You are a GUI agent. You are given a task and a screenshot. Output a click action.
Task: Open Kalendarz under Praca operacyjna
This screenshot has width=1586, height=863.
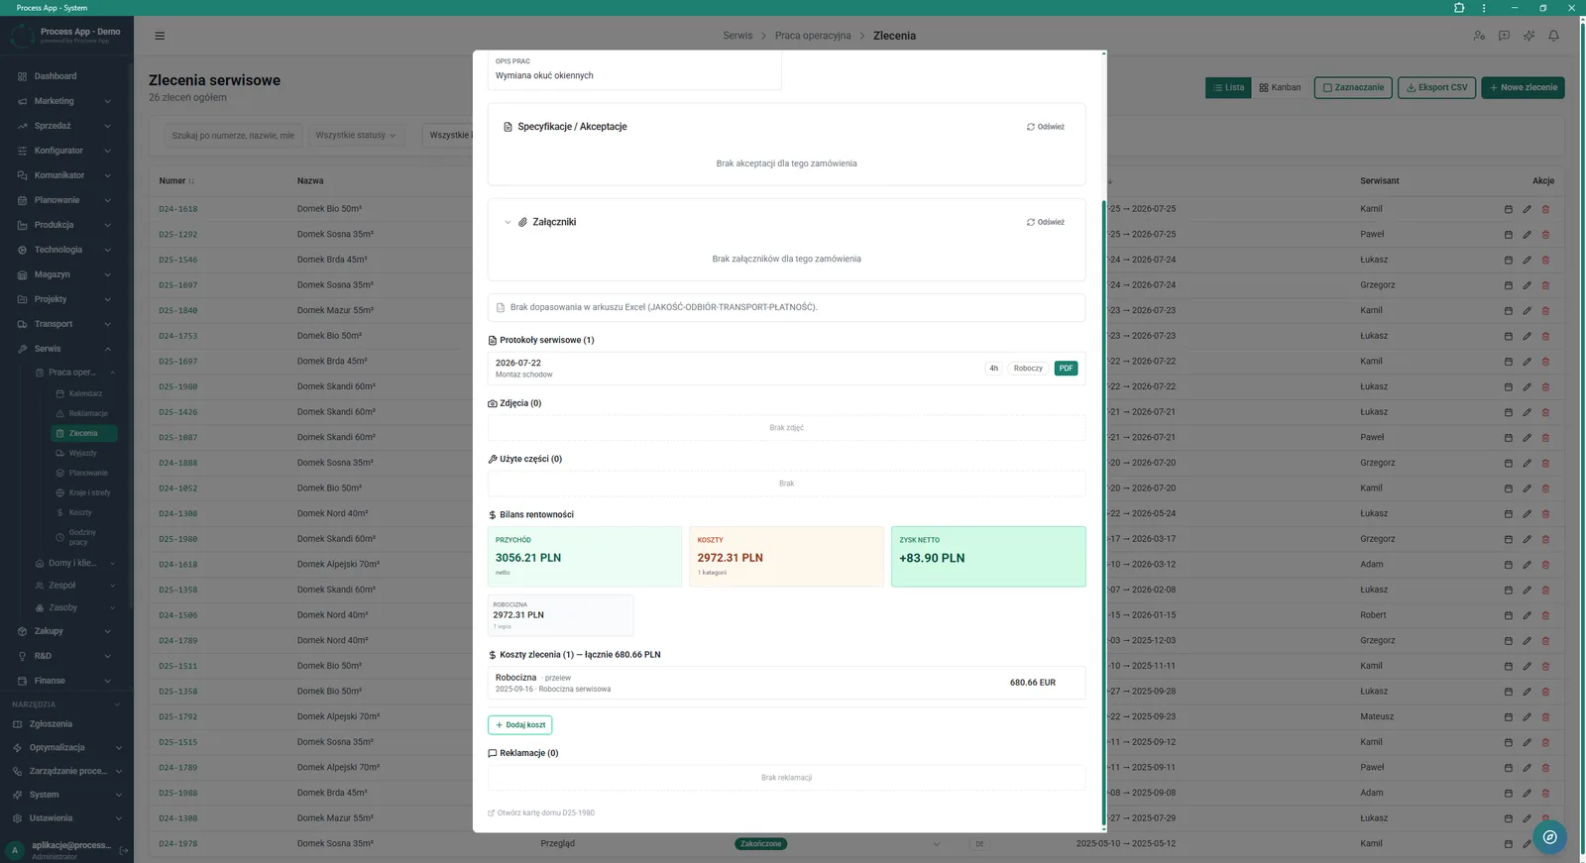[84, 393]
